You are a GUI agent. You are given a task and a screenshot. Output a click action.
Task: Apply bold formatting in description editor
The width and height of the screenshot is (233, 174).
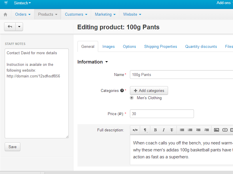click(155, 130)
